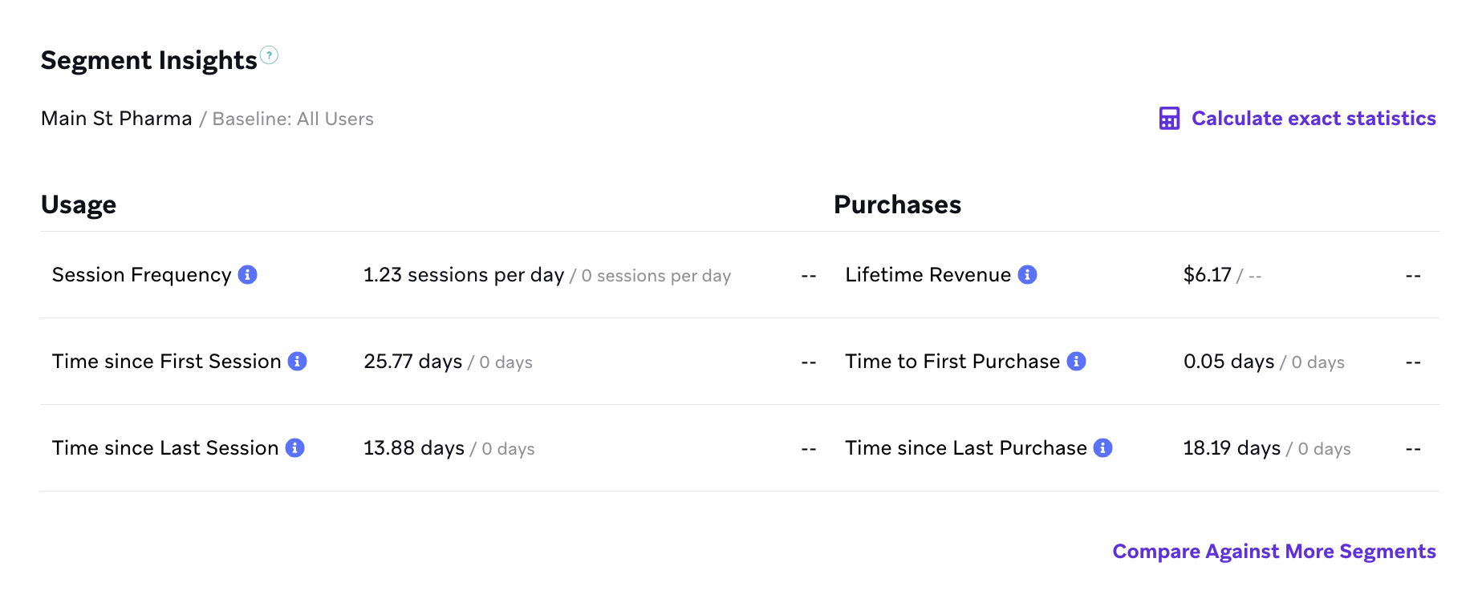Image resolution: width=1478 pixels, height=611 pixels.
Task: Open the Lifetime Revenue info icon
Action: [1028, 275]
